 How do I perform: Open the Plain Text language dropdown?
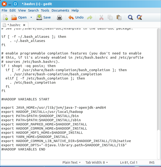click(72, 162)
